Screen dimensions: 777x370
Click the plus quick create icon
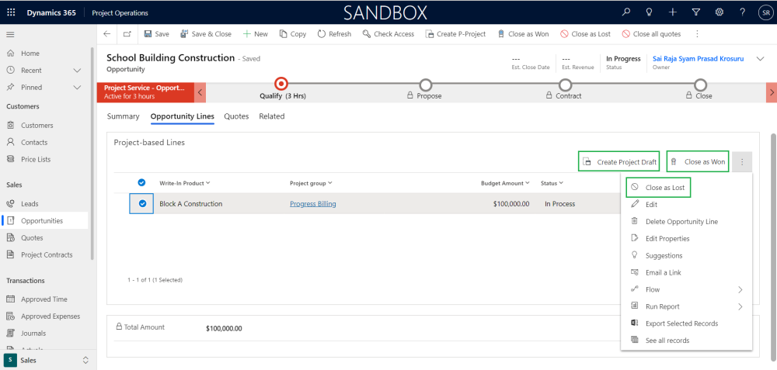672,12
